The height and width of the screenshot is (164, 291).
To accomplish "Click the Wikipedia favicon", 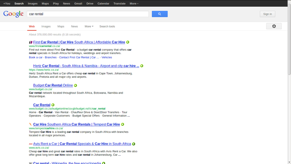I will [x=31, y=163].
